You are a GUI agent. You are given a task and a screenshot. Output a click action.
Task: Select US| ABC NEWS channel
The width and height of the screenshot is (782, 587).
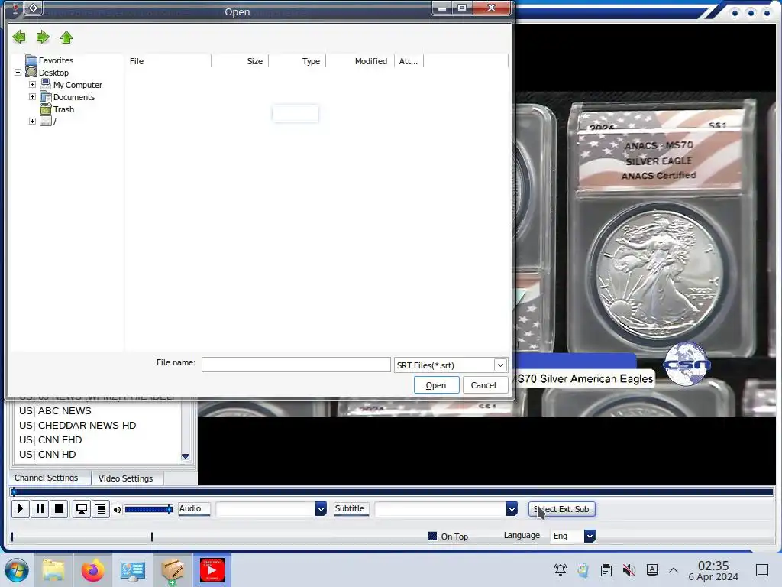[55, 410]
